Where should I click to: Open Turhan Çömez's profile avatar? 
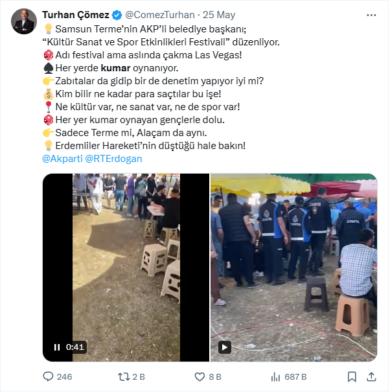(23, 21)
